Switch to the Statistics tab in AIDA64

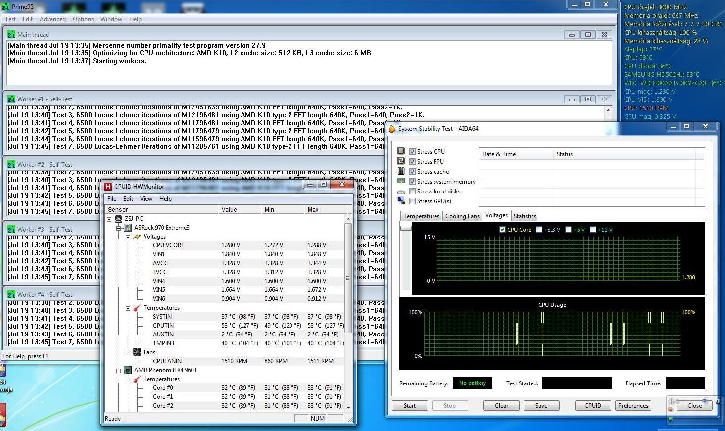point(525,216)
